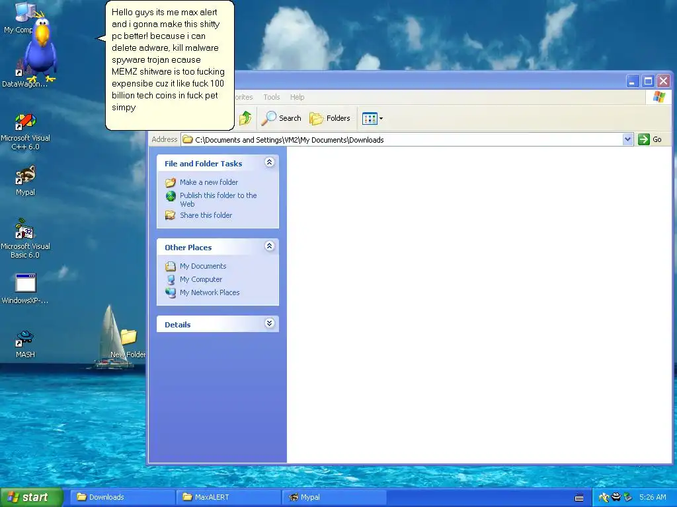
Task: Click the Make a new folder icon
Action: point(171,182)
